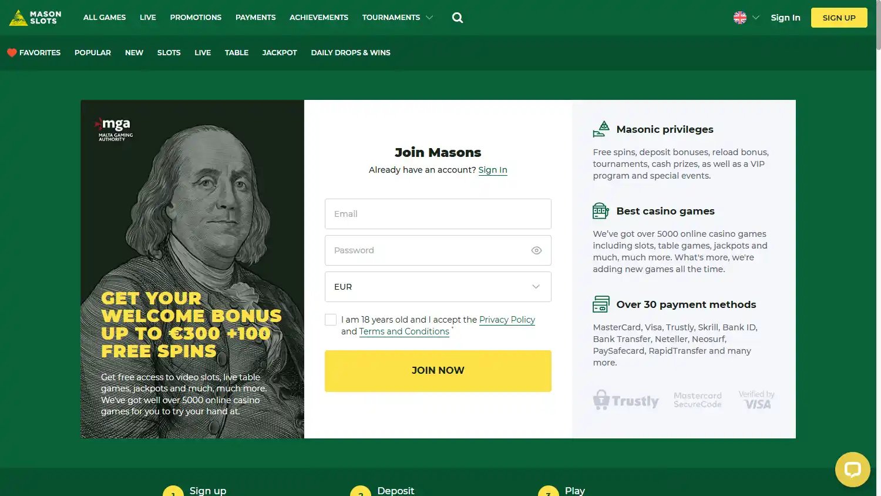Expand the EUR currency dropdown
This screenshot has height=496, width=881.
click(x=438, y=287)
